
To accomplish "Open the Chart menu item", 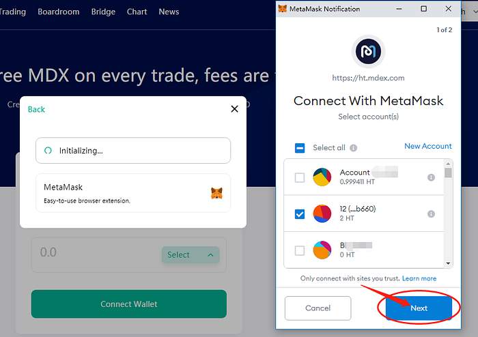I will click(137, 12).
